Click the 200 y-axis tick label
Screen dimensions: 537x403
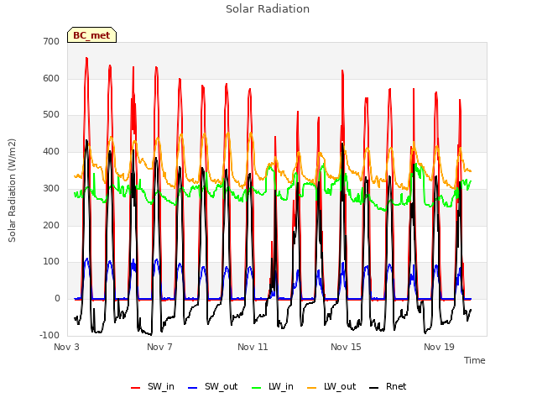(51, 225)
